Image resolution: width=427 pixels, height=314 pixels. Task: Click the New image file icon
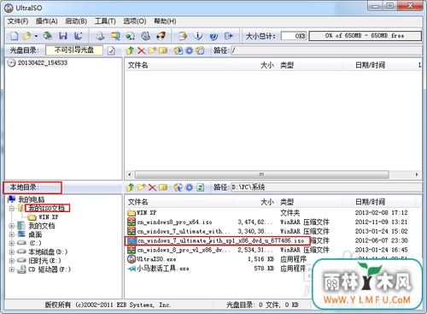pyautogui.click(x=15, y=36)
